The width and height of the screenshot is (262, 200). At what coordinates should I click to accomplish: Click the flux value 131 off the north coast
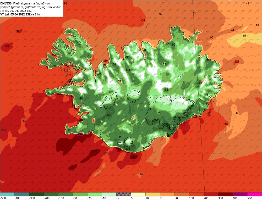tap(143, 20)
